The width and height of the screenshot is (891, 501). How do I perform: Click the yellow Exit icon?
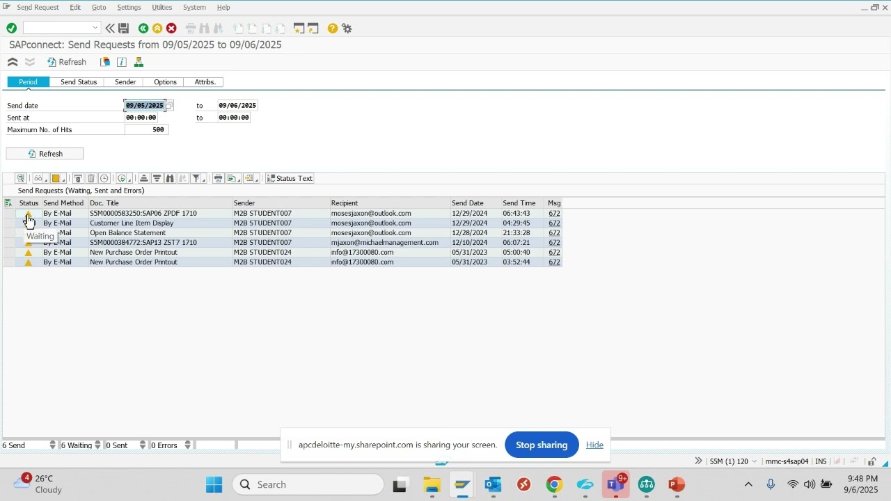[157, 29]
